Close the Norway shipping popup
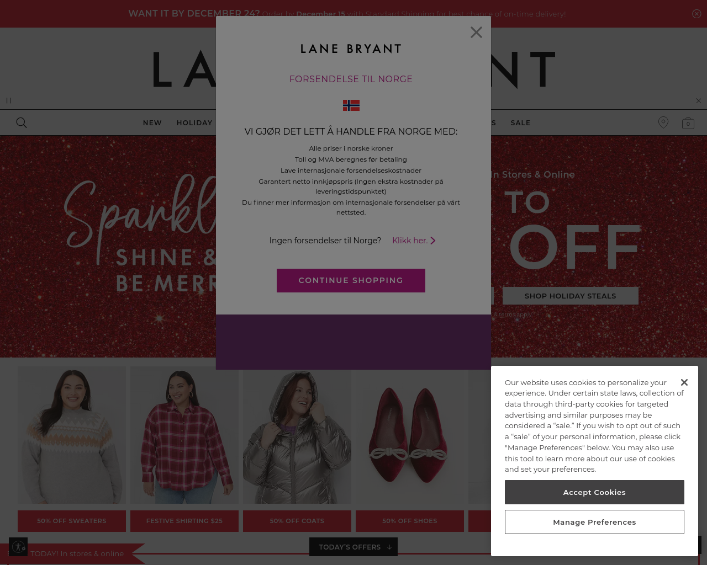This screenshot has width=707, height=565. pyautogui.click(x=476, y=33)
